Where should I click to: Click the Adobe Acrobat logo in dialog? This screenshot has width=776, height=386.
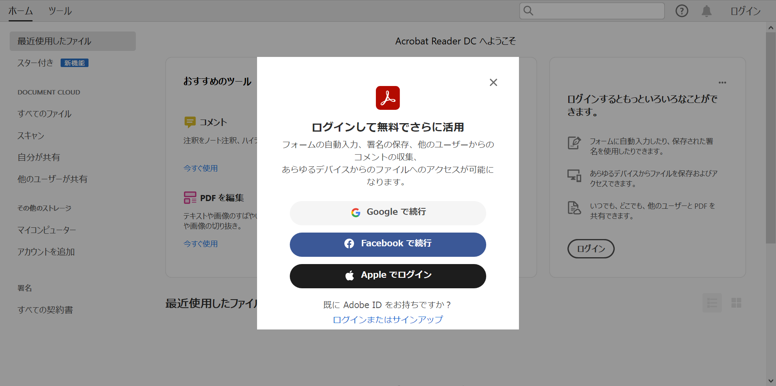388,98
